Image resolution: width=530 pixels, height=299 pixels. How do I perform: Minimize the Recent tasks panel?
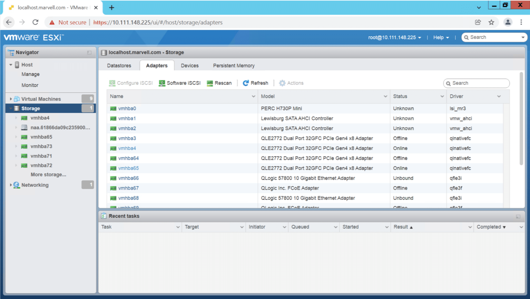pos(518,216)
